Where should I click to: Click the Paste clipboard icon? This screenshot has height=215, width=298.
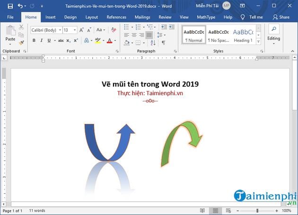pyautogui.click(x=10, y=31)
